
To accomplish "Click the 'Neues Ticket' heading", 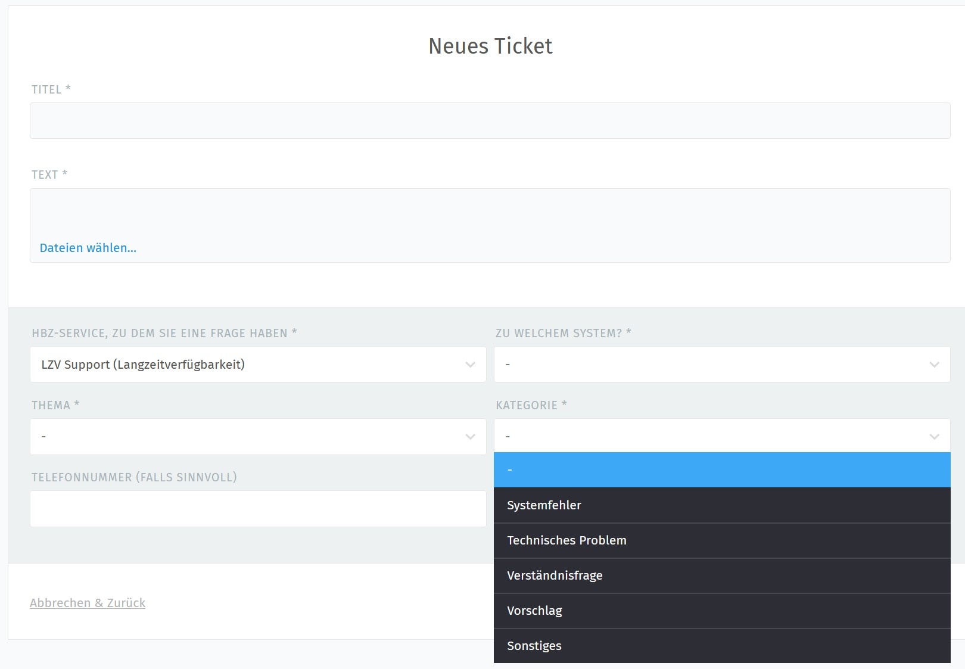I will [490, 46].
